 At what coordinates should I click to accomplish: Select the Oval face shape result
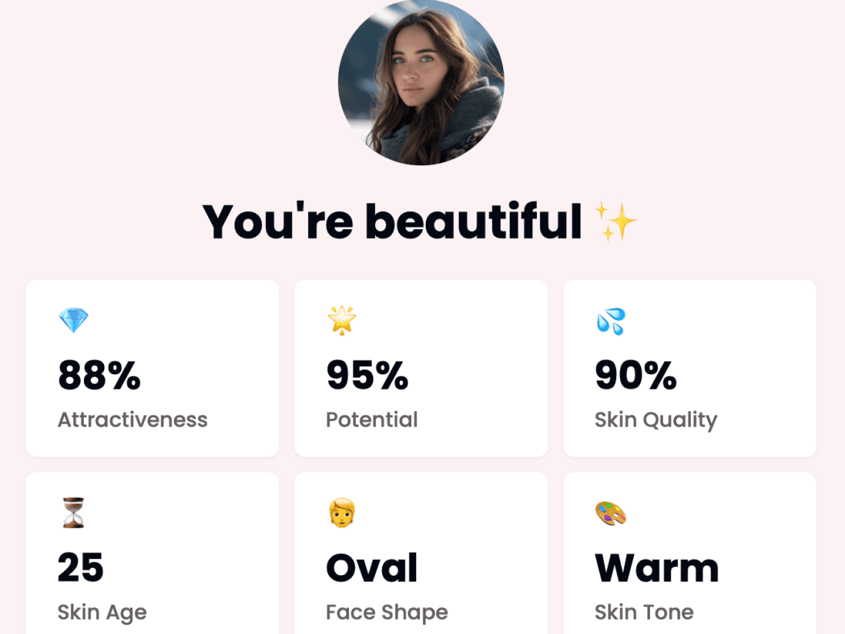tap(371, 568)
